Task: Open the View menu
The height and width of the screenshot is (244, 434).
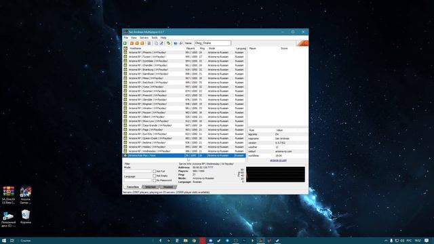Action: coord(134,38)
